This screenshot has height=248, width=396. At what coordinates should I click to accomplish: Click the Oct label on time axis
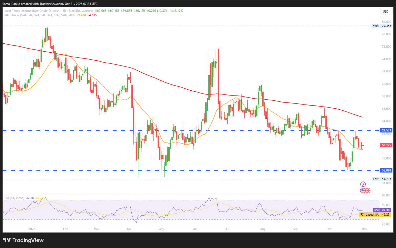point(329,229)
